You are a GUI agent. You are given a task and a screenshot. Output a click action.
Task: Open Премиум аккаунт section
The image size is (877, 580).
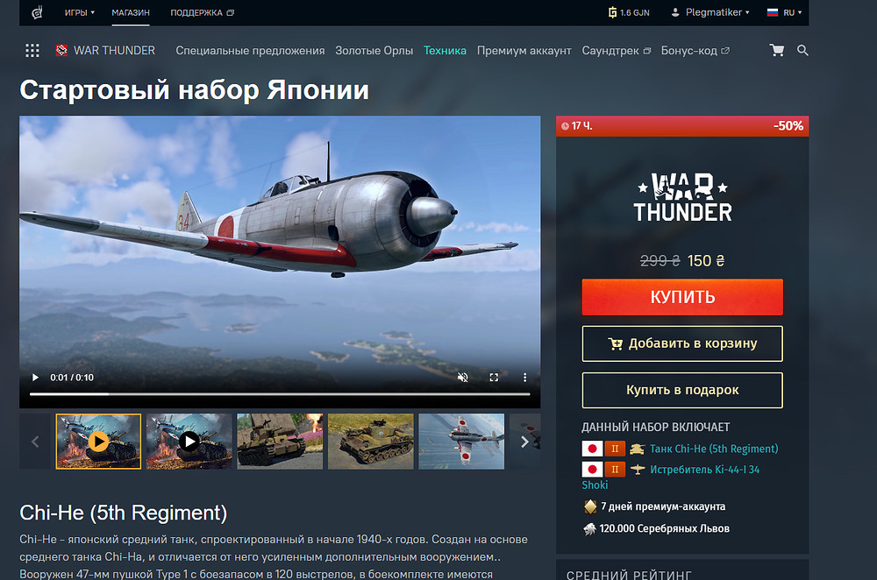pyautogui.click(x=524, y=50)
